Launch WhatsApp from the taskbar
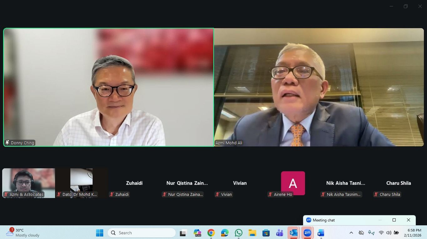This screenshot has width=427, height=239. [x=239, y=233]
